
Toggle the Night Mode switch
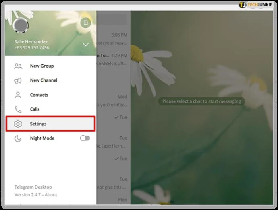click(85, 138)
